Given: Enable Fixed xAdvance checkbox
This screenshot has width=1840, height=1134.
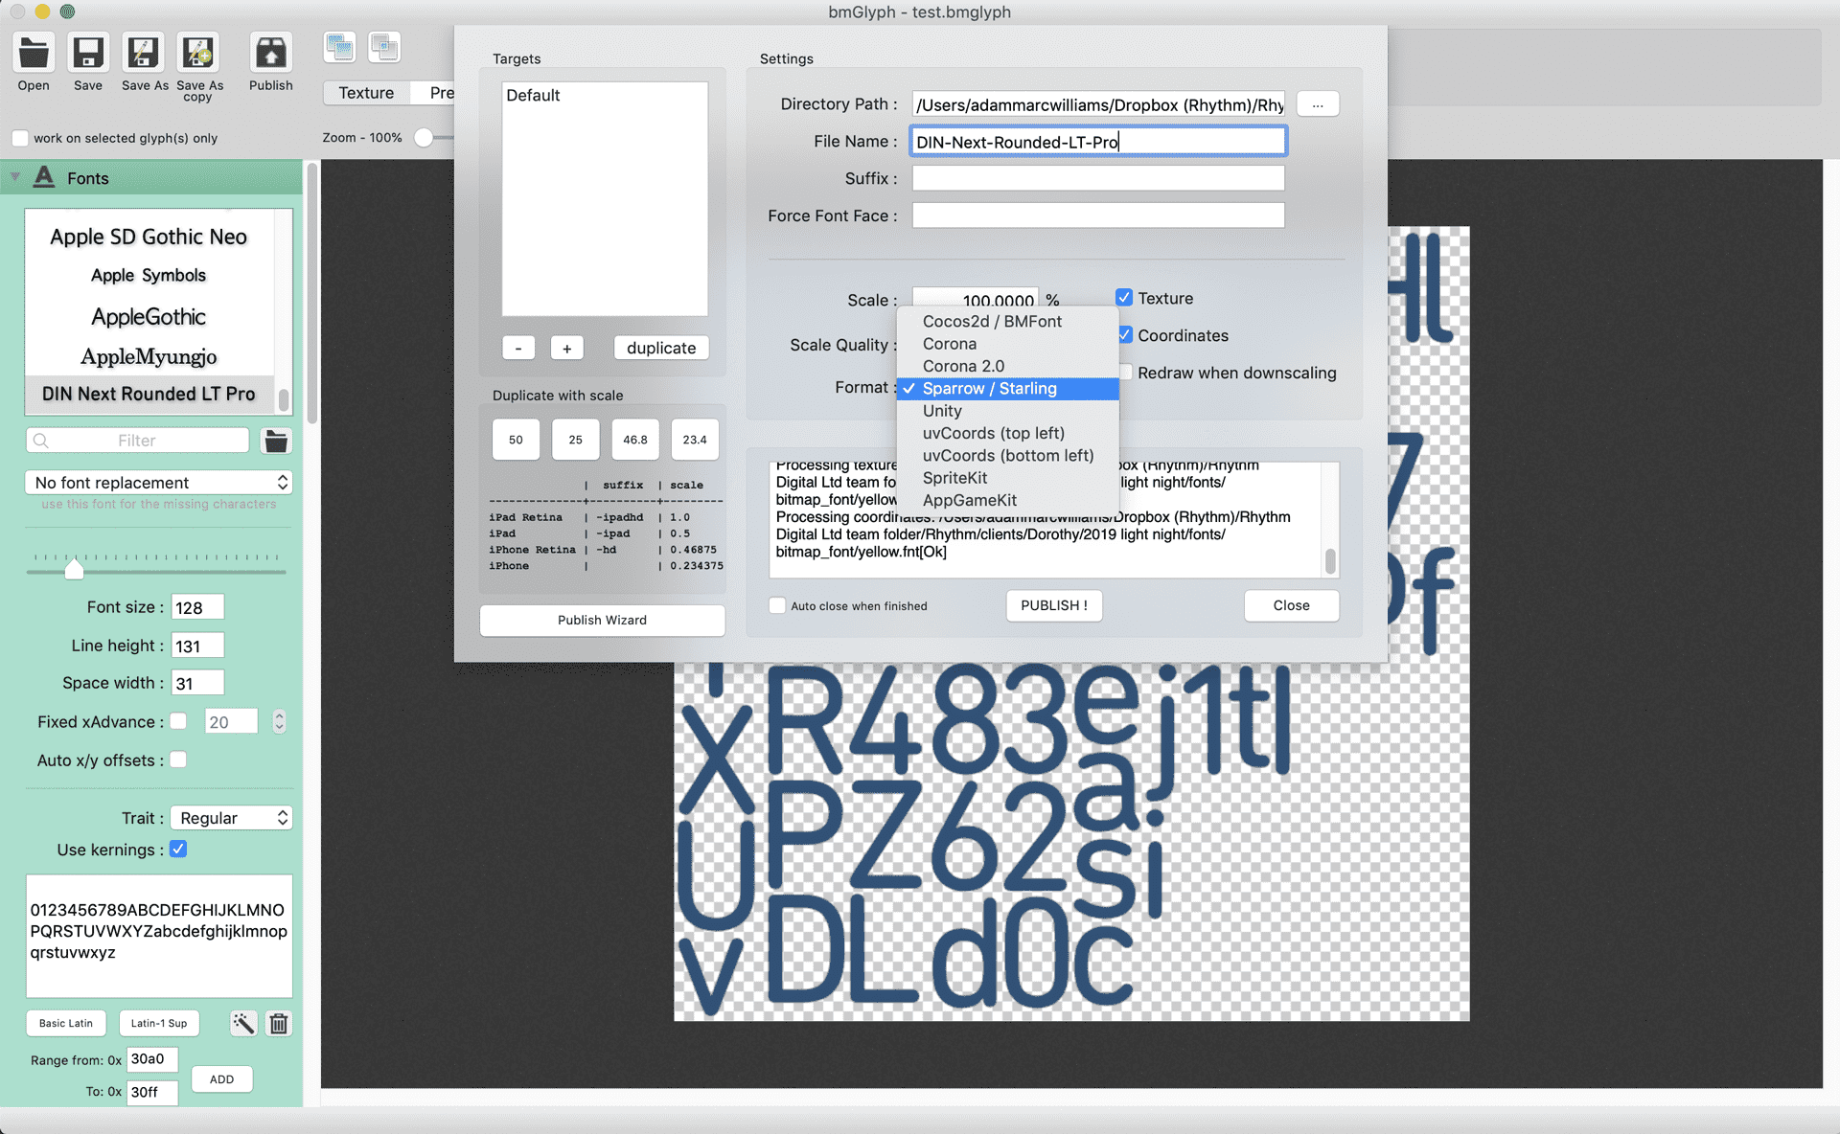Looking at the screenshot, I should (178, 721).
